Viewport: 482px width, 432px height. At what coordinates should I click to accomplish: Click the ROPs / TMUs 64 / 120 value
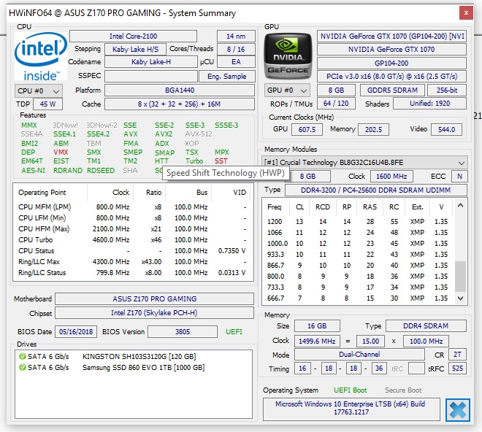click(x=336, y=104)
